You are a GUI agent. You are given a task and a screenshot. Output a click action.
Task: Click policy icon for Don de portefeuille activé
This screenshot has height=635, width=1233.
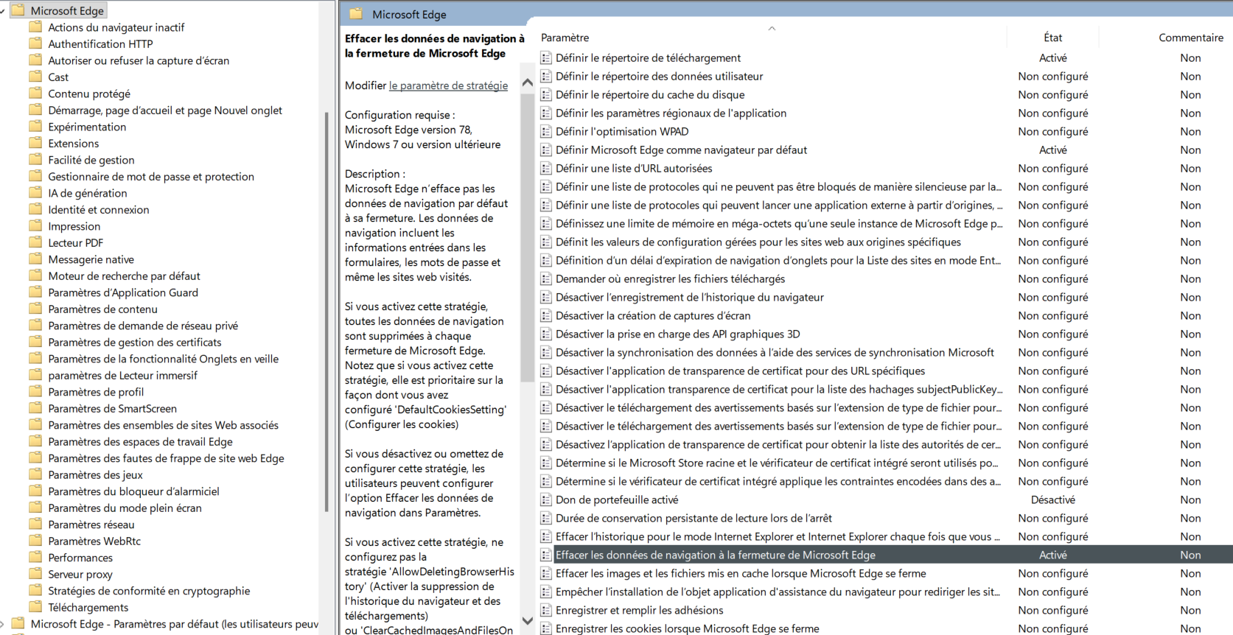pyautogui.click(x=546, y=499)
